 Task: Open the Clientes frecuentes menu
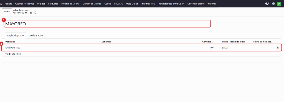click(25, 4)
